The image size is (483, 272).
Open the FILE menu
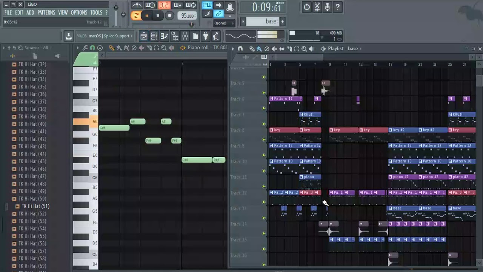(x=8, y=12)
